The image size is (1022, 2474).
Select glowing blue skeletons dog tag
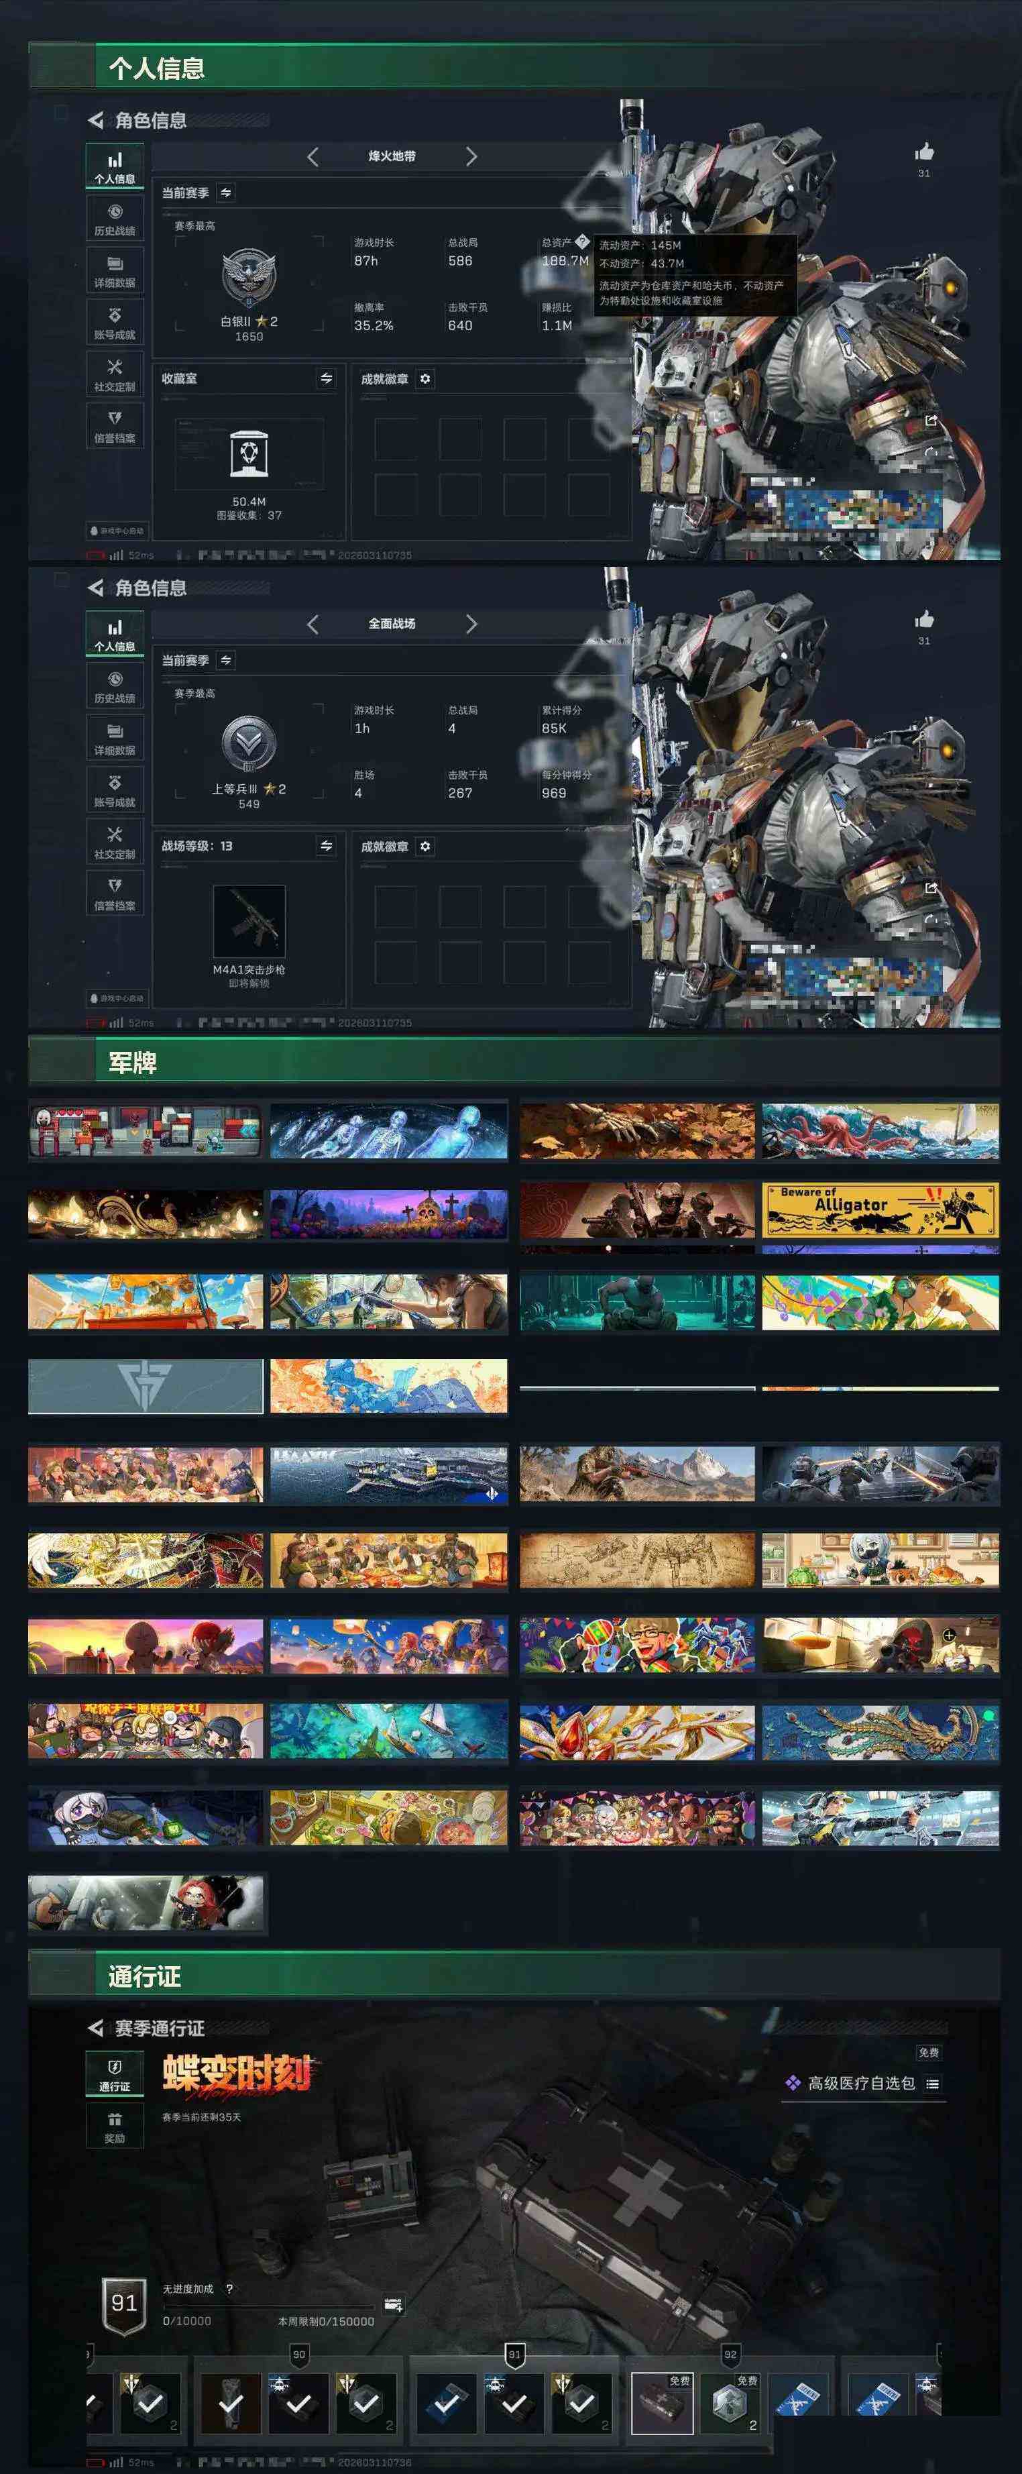pos(389,1130)
